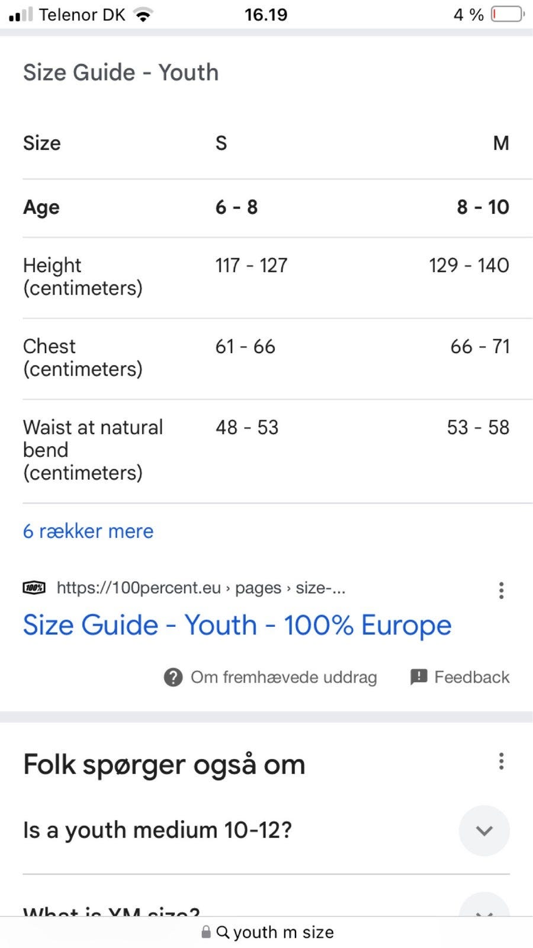Expand table with "6 rækker mere"
The width and height of the screenshot is (533, 948).
coord(88,531)
